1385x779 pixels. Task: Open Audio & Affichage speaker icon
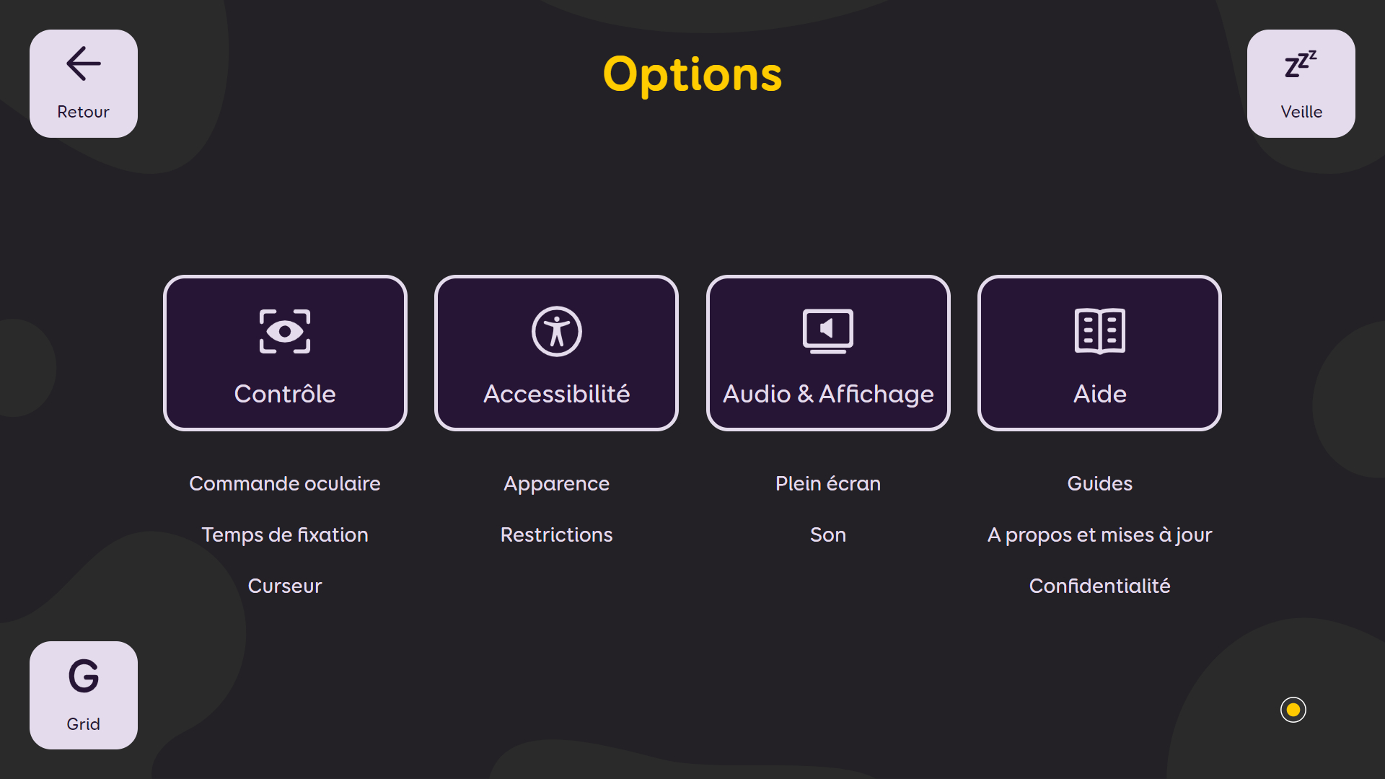pyautogui.click(x=827, y=332)
